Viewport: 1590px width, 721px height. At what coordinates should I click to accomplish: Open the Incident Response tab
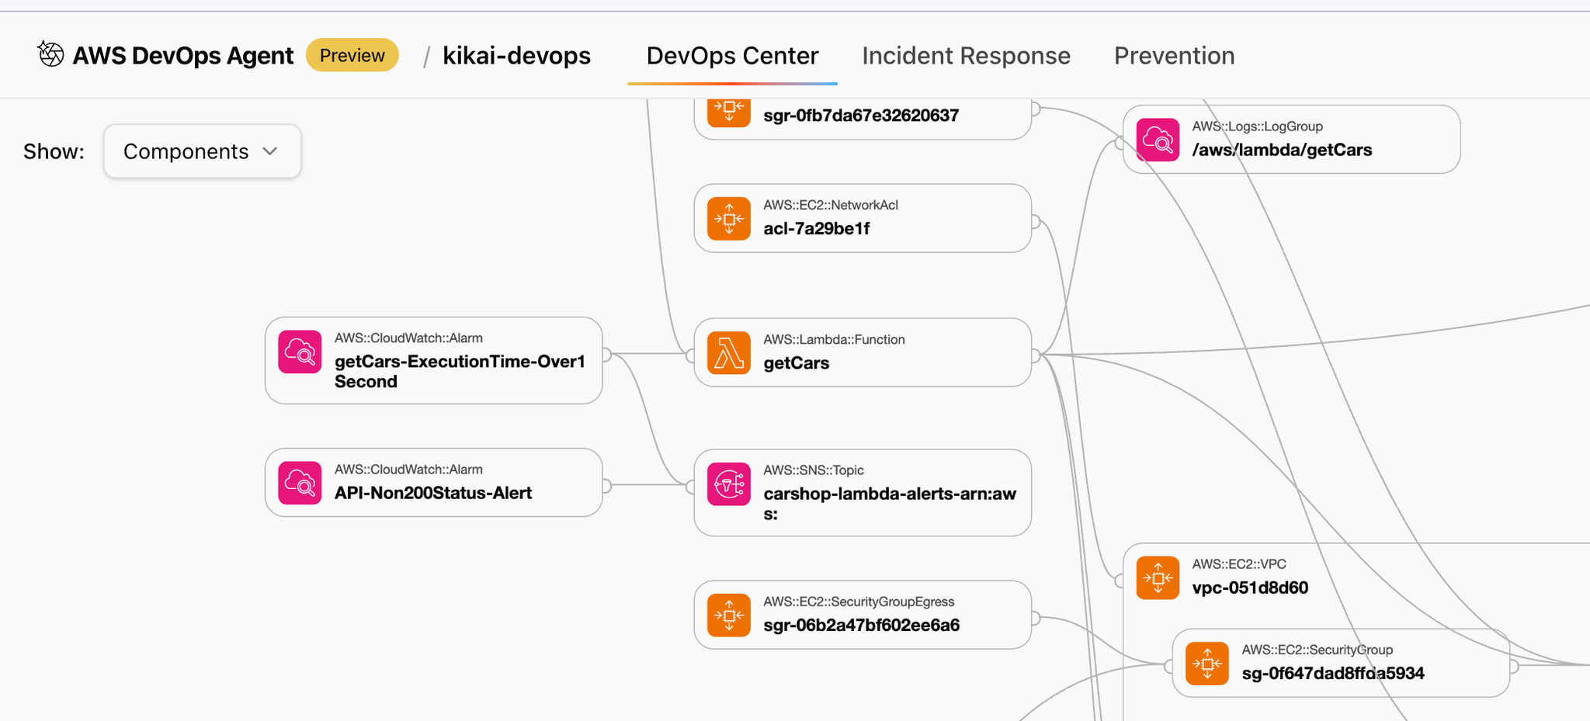pyautogui.click(x=966, y=56)
